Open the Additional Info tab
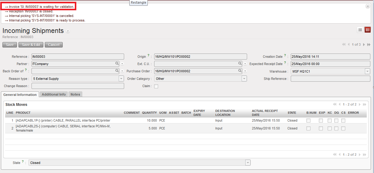The image size is (374, 173). click(54, 94)
